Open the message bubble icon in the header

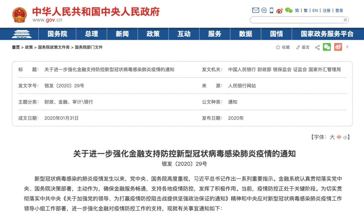click(x=264, y=10)
